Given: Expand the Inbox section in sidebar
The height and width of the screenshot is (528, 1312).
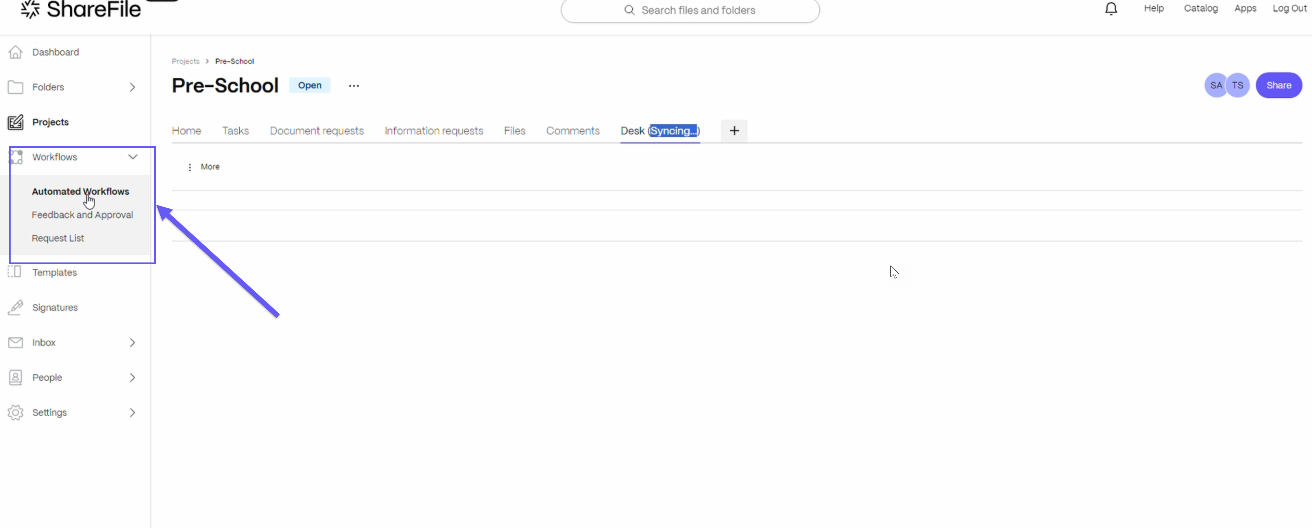Looking at the screenshot, I should (132, 342).
